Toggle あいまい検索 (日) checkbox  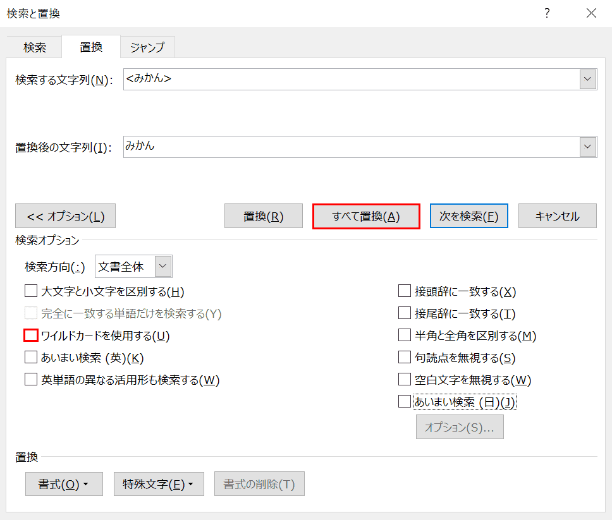pyautogui.click(x=405, y=401)
